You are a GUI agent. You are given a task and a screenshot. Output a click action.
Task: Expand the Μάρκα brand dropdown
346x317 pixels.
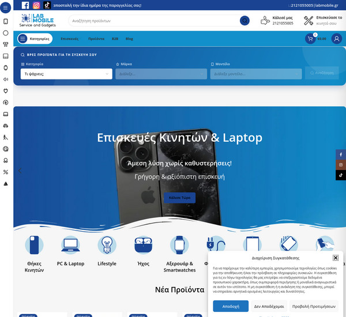pyautogui.click(x=161, y=74)
